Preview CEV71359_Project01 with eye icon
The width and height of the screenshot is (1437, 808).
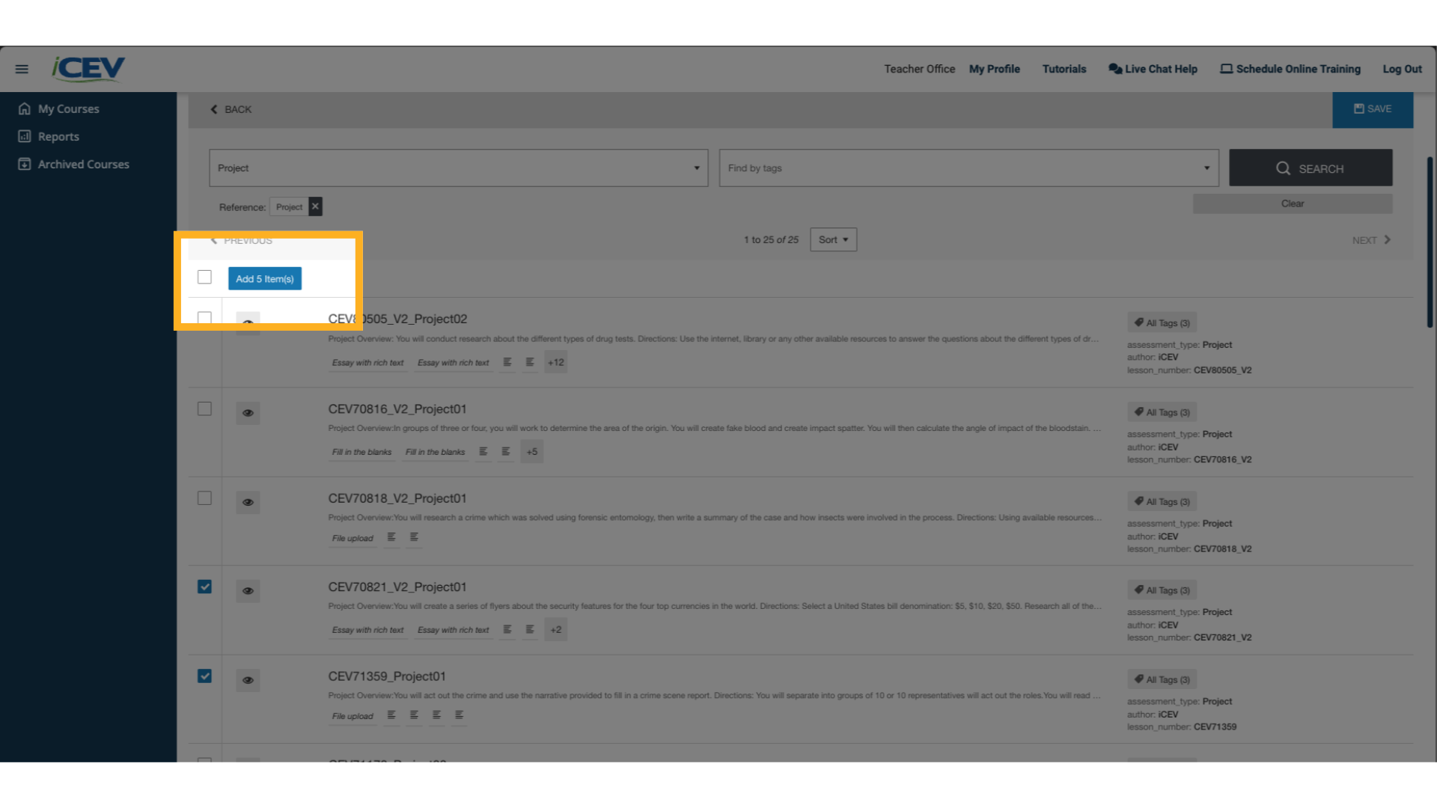[248, 680]
